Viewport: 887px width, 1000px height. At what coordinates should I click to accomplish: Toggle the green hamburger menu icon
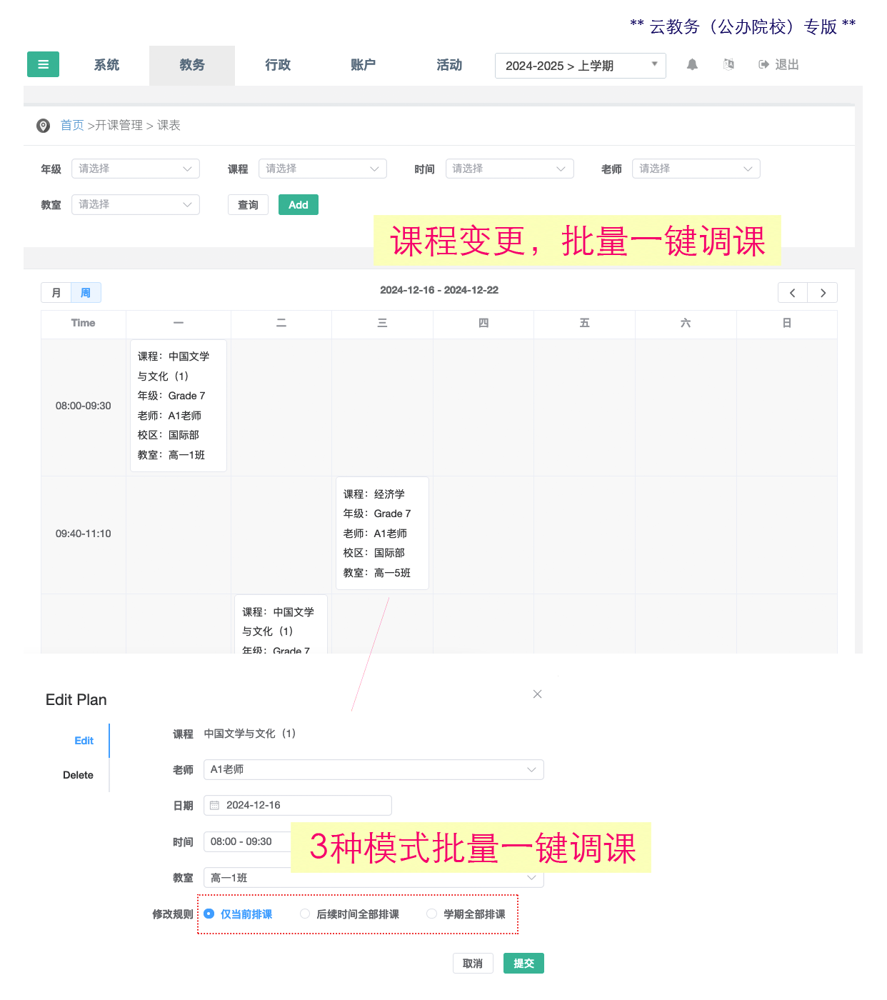[43, 64]
